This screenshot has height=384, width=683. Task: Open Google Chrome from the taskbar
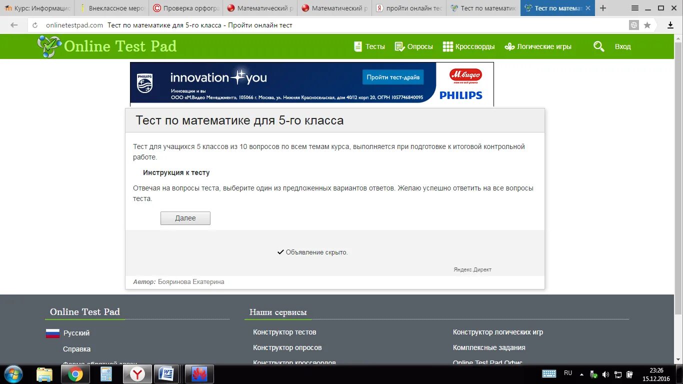75,374
